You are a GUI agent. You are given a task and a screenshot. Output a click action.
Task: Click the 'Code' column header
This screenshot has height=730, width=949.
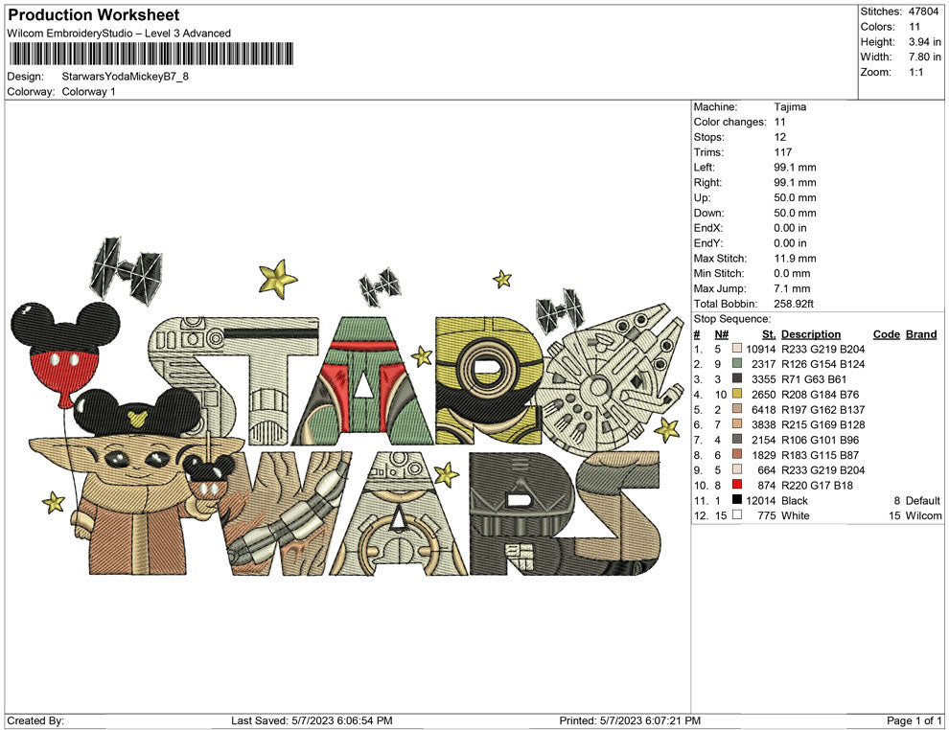(x=887, y=334)
